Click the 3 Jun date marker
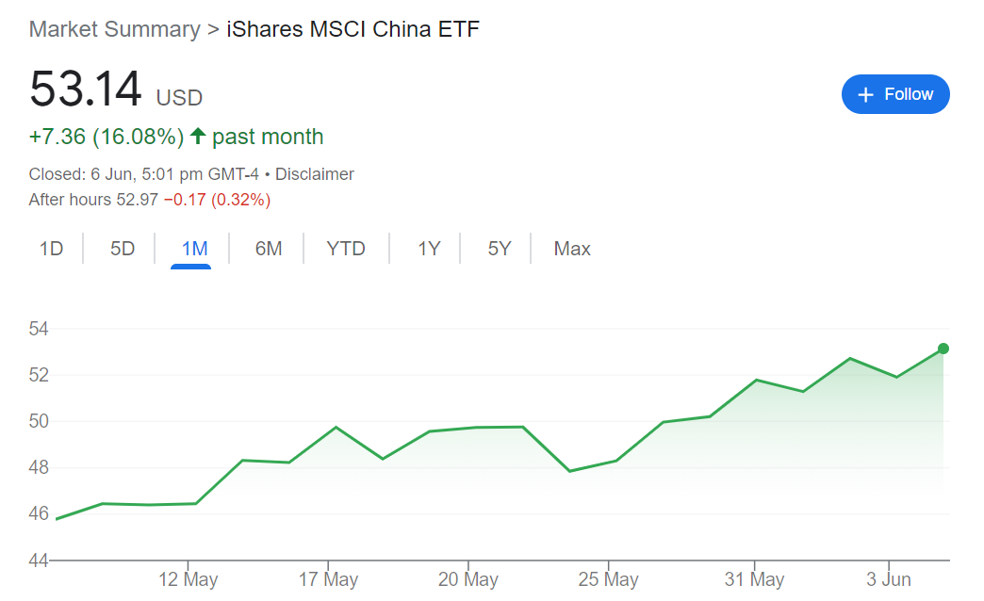This screenshot has width=984, height=601. tap(889, 578)
